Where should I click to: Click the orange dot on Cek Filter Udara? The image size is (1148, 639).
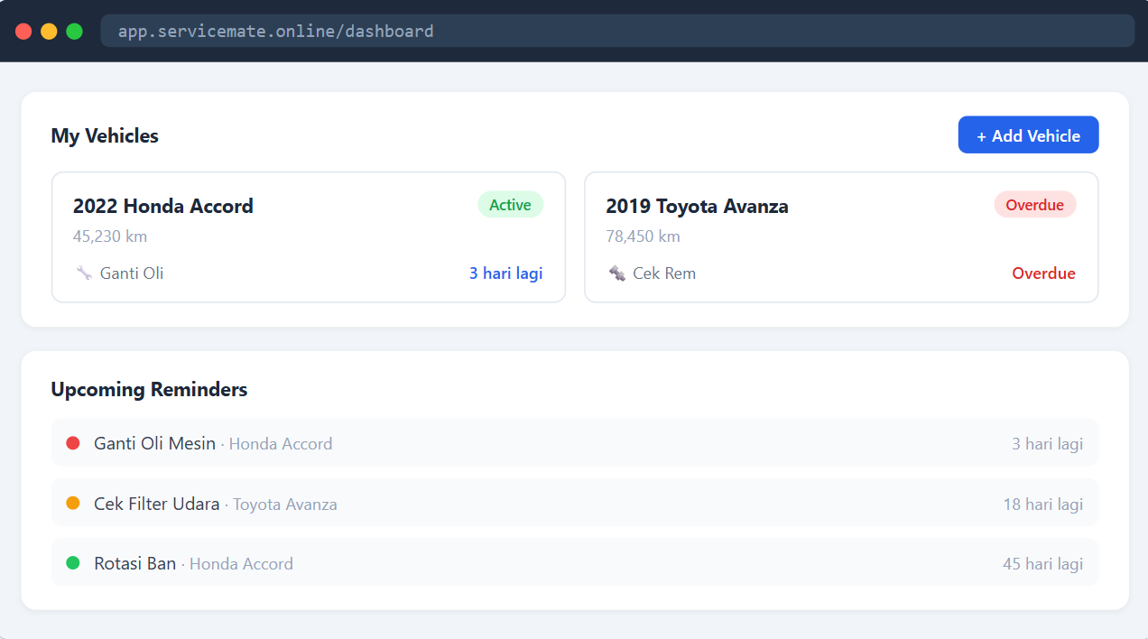pyautogui.click(x=73, y=503)
